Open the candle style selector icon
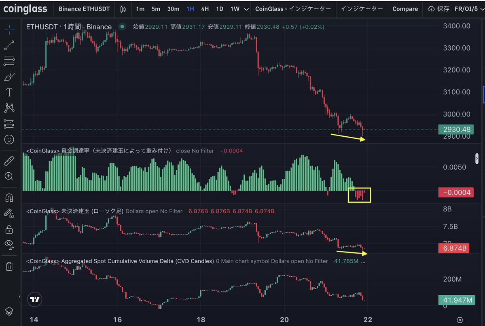This screenshot has width=485, height=326. pos(123,8)
